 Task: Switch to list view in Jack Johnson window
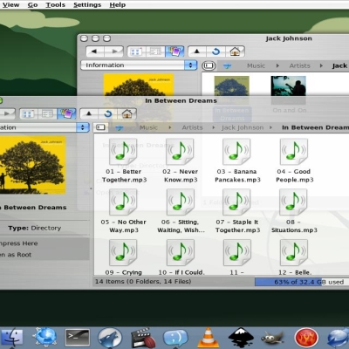(x=155, y=51)
